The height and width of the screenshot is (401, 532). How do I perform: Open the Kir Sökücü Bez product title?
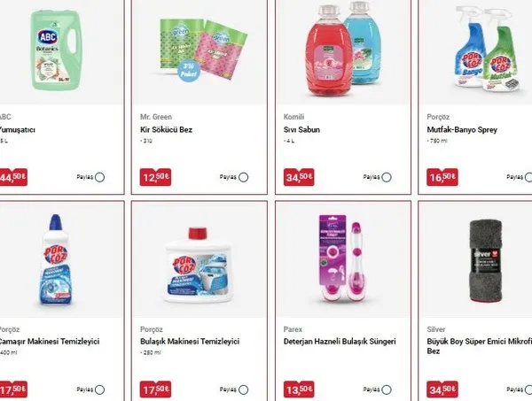tap(167, 130)
